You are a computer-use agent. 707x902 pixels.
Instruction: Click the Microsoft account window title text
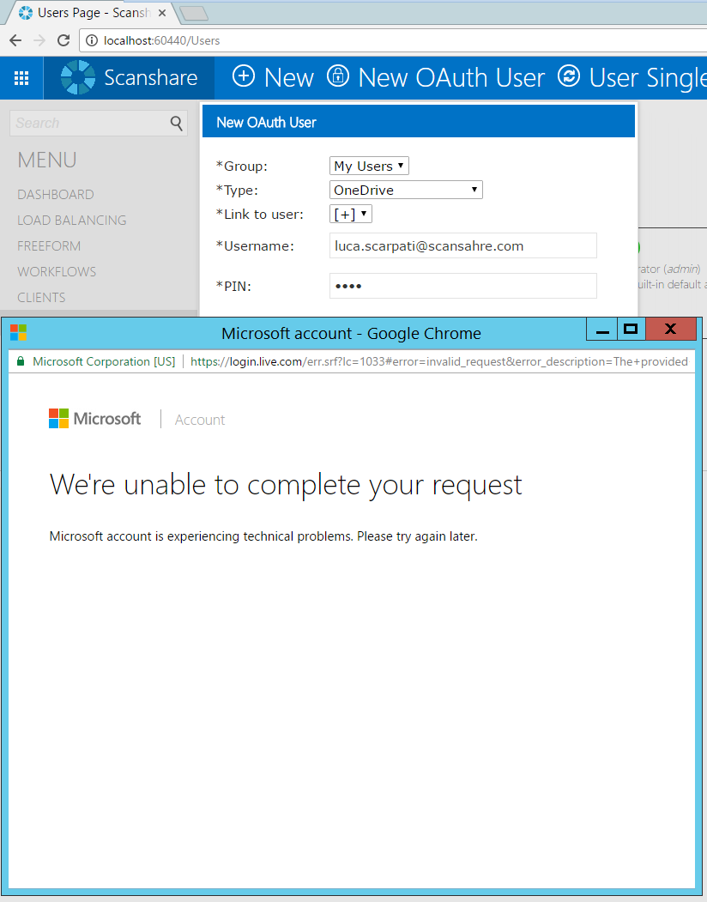point(351,334)
